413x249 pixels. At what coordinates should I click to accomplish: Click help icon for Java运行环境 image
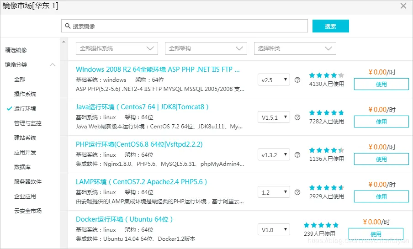(x=297, y=117)
